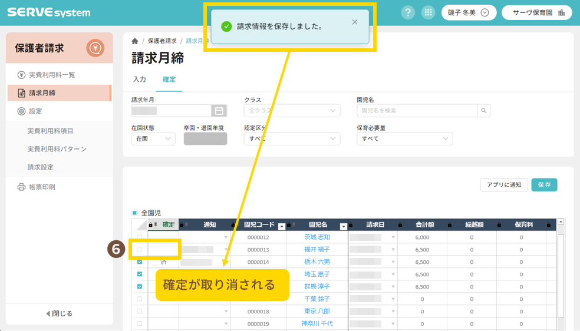Screen dimensions: 580x331
Task: Click the home icon in breadcrumb
Action: point(135,41)
